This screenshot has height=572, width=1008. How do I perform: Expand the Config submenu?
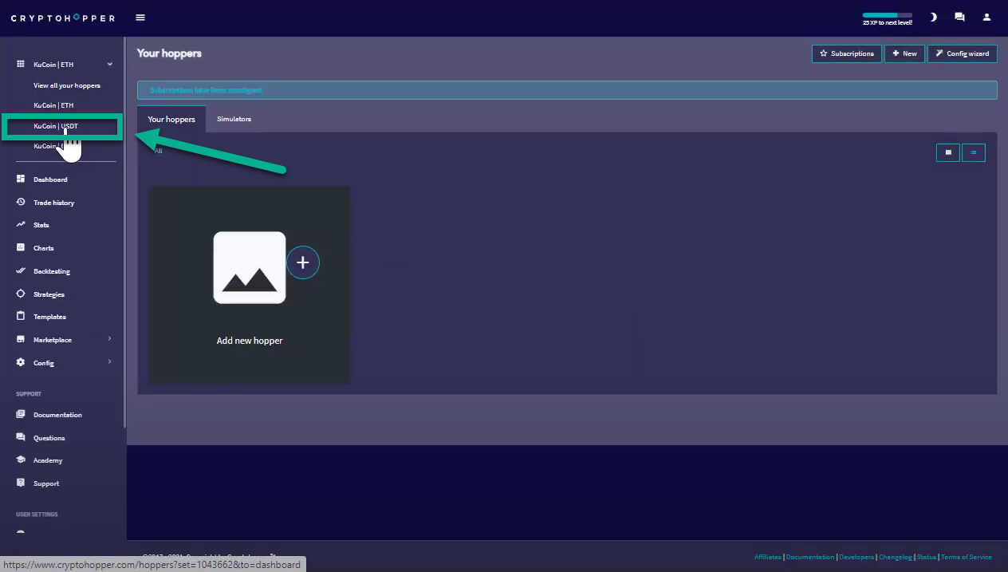click(x=109, y=362)
